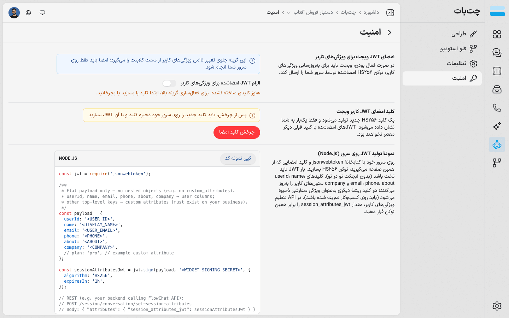The image size is (509, 318).
Task: Click heading امضای JWT ویجت برای ویژگی‌های کاربر
Action: (355, 57)
